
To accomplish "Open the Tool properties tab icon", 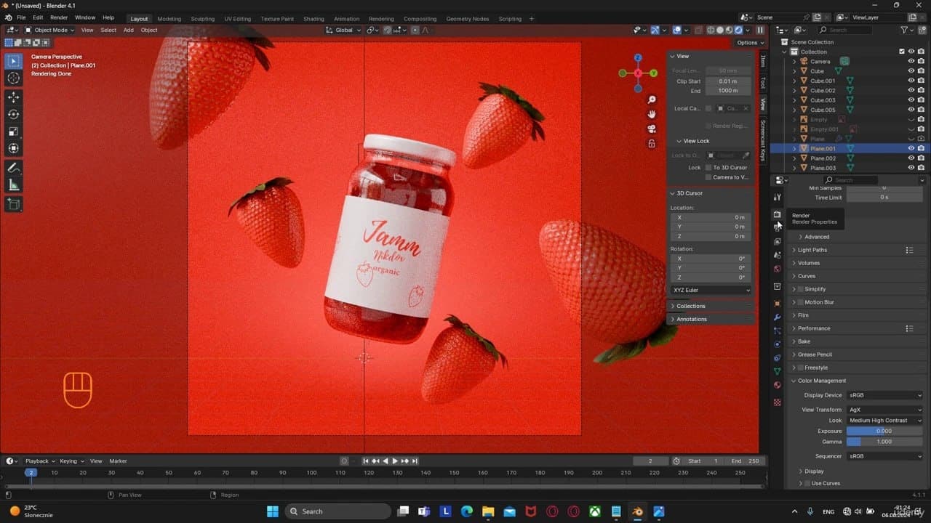I will pyautogui.click(x=777, y=197).
